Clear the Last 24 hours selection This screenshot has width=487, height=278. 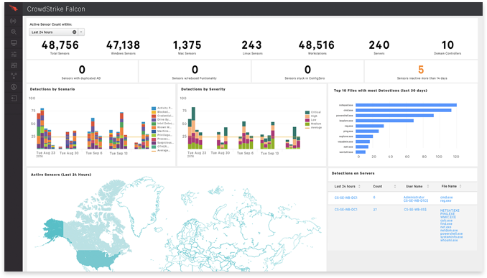[74, 32]
